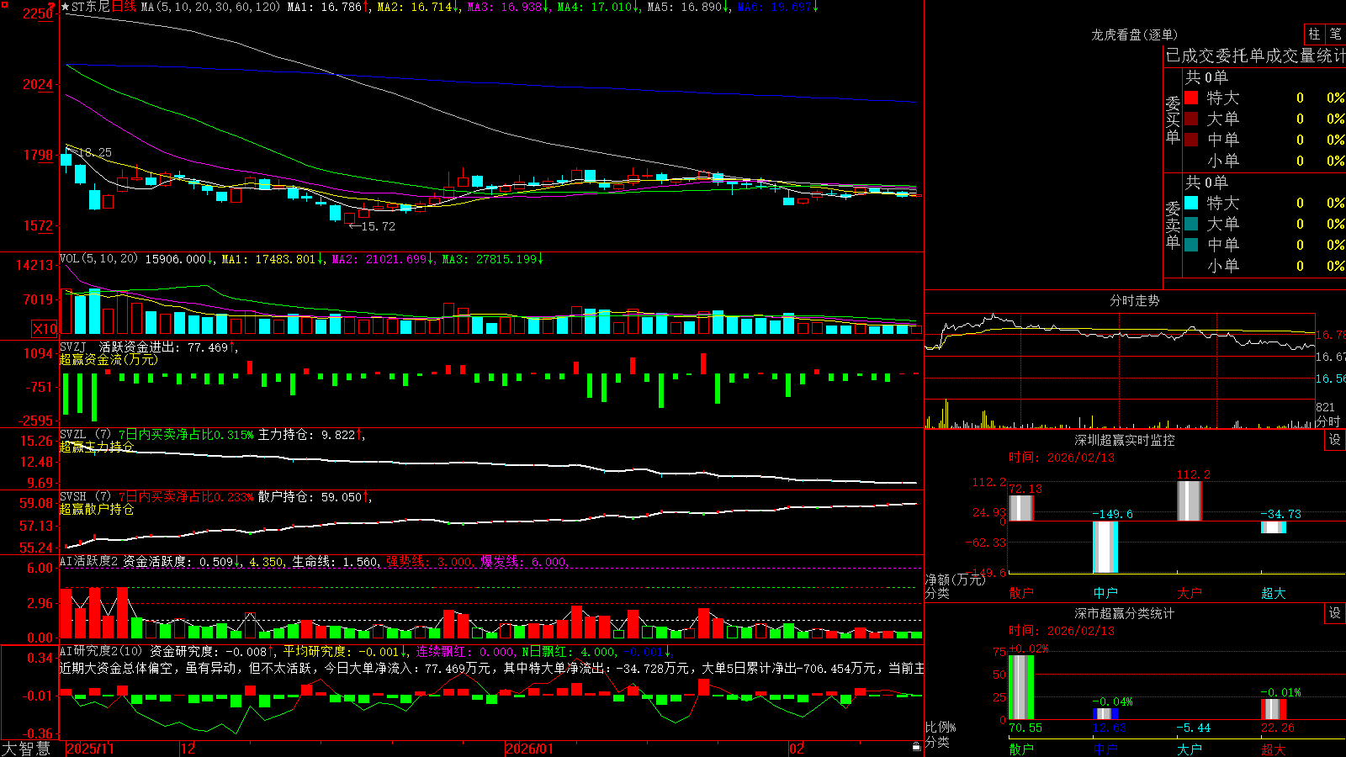Click the star icon before ST东尼
The height and width of the screenshot is (757, 1346).
66,7
